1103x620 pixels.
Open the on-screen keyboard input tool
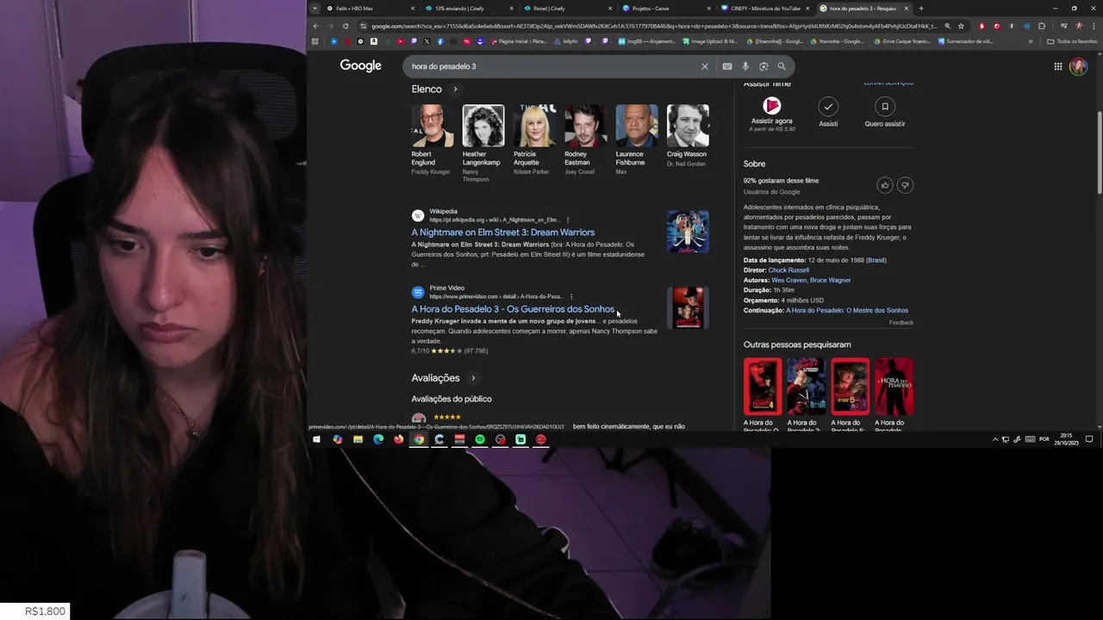pyautogui.click(x=727, y=66)
